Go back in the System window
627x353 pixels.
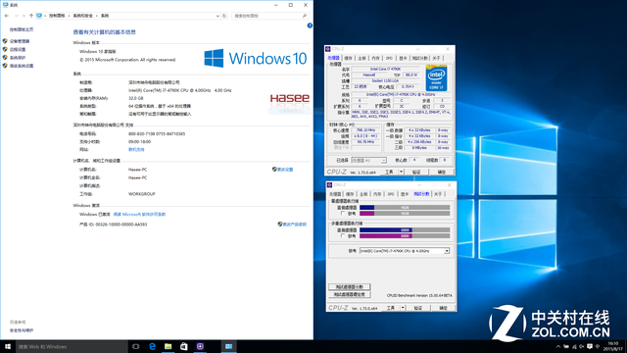click(x=7, y=16)
